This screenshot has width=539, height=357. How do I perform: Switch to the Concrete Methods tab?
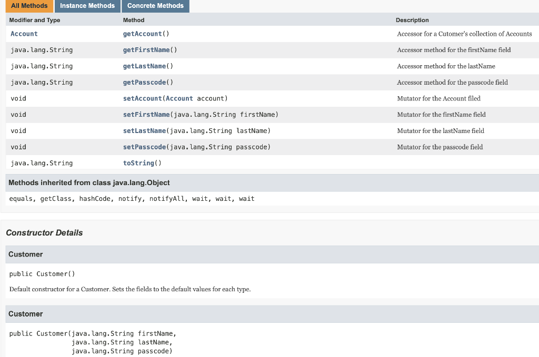coord(155,6)
